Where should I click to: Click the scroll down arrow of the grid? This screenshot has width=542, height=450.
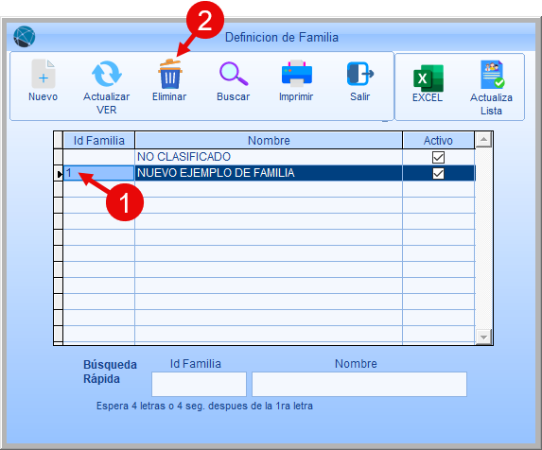483,337
